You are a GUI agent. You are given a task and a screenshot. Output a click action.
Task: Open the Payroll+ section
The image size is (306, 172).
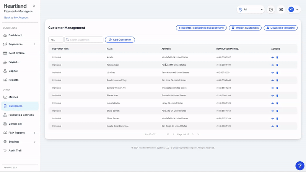click(13, 62)
